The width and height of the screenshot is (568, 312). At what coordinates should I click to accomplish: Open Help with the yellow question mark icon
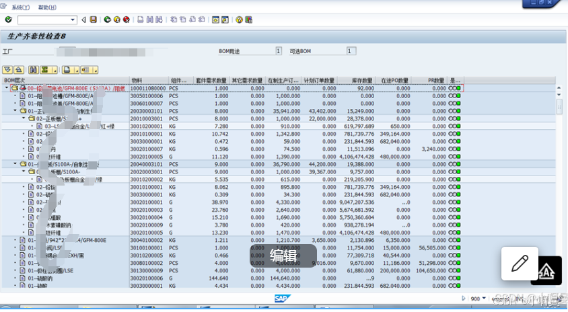239,19
